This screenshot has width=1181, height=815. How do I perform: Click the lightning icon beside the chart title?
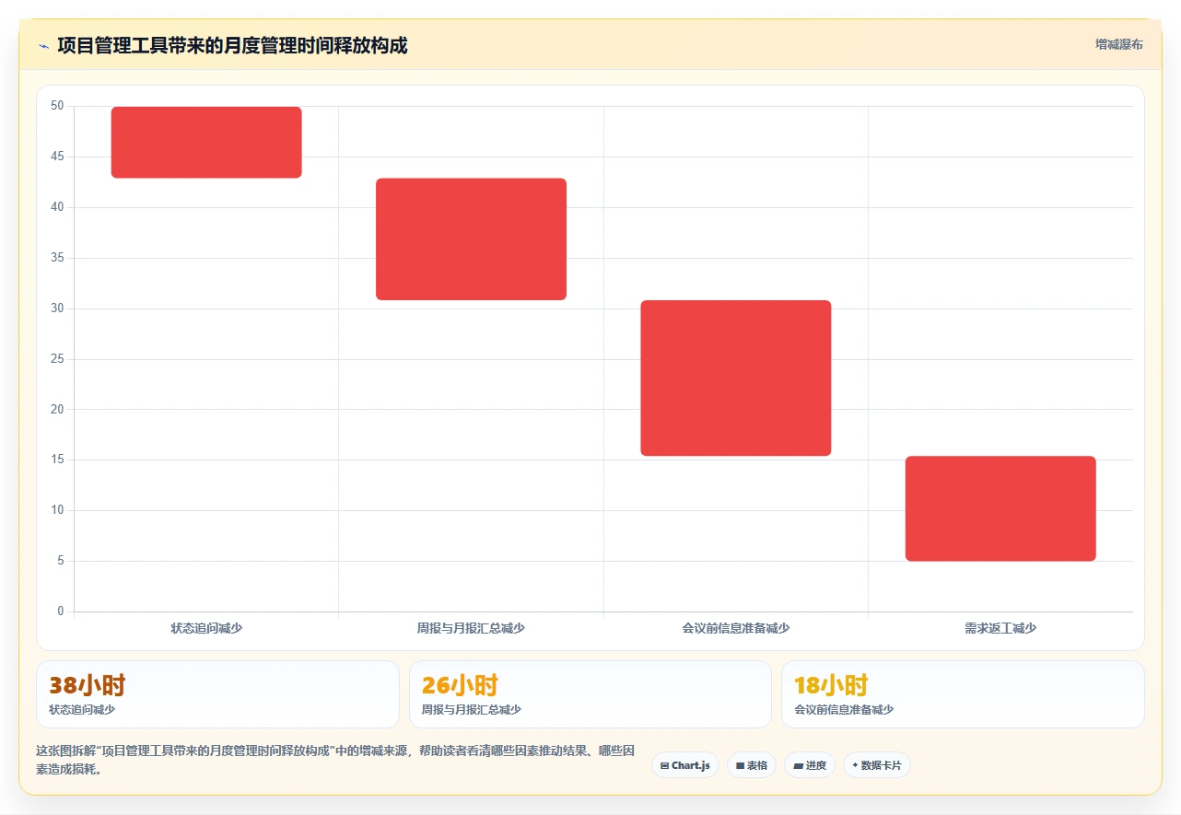click(43, 45)
